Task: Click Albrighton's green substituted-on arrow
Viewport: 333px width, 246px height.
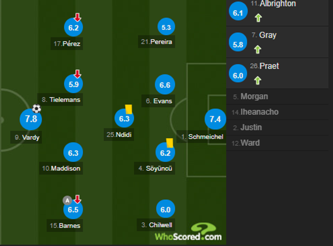Action: click(x=258, y=18)
